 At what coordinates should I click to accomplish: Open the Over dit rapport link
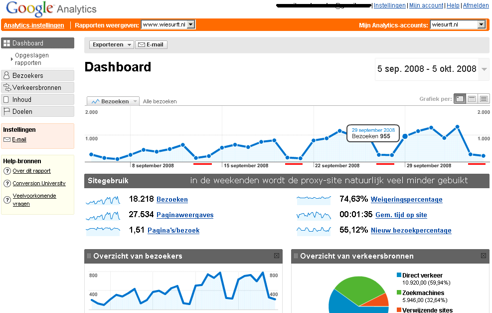click(31, 171)
